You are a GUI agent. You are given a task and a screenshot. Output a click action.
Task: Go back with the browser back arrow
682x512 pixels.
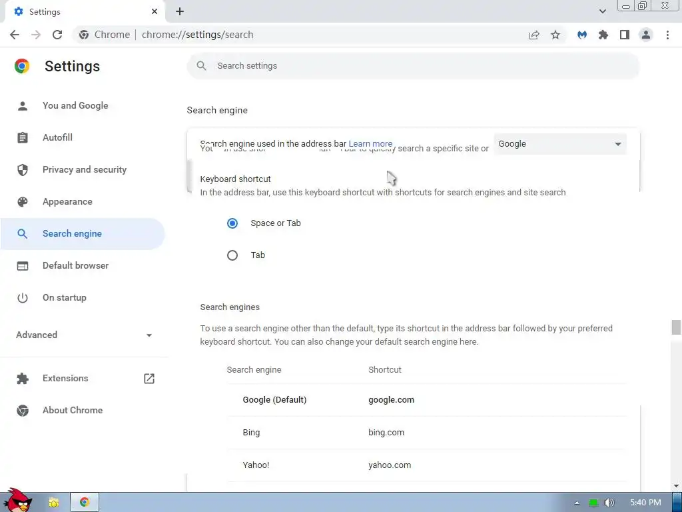(x=15, y=35)
